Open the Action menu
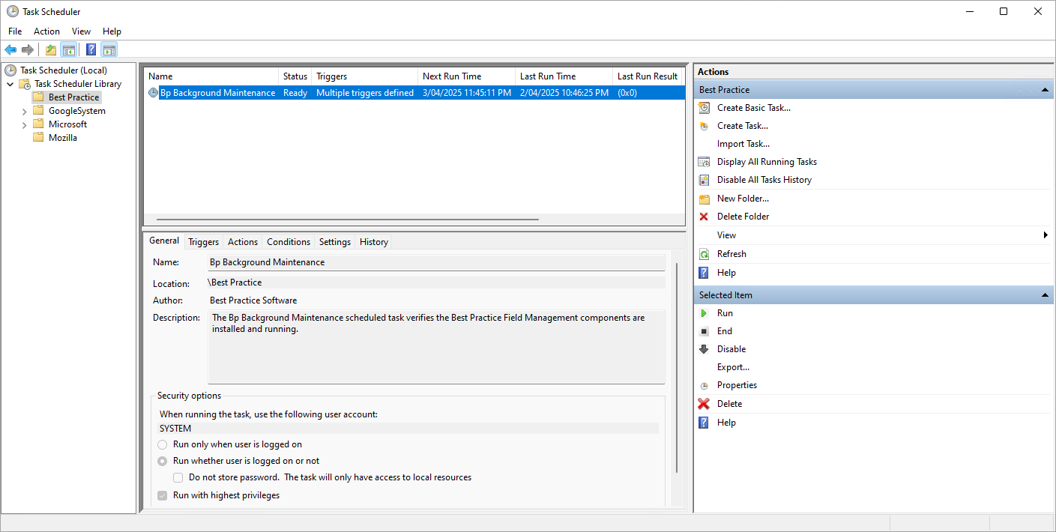The height and width of the screenshot is (532, 1056). point(46,31)
